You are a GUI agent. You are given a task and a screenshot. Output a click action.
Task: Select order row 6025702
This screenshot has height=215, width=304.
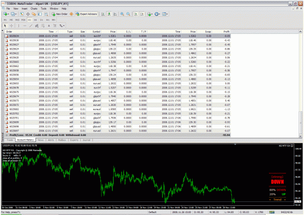click(118, 114)
